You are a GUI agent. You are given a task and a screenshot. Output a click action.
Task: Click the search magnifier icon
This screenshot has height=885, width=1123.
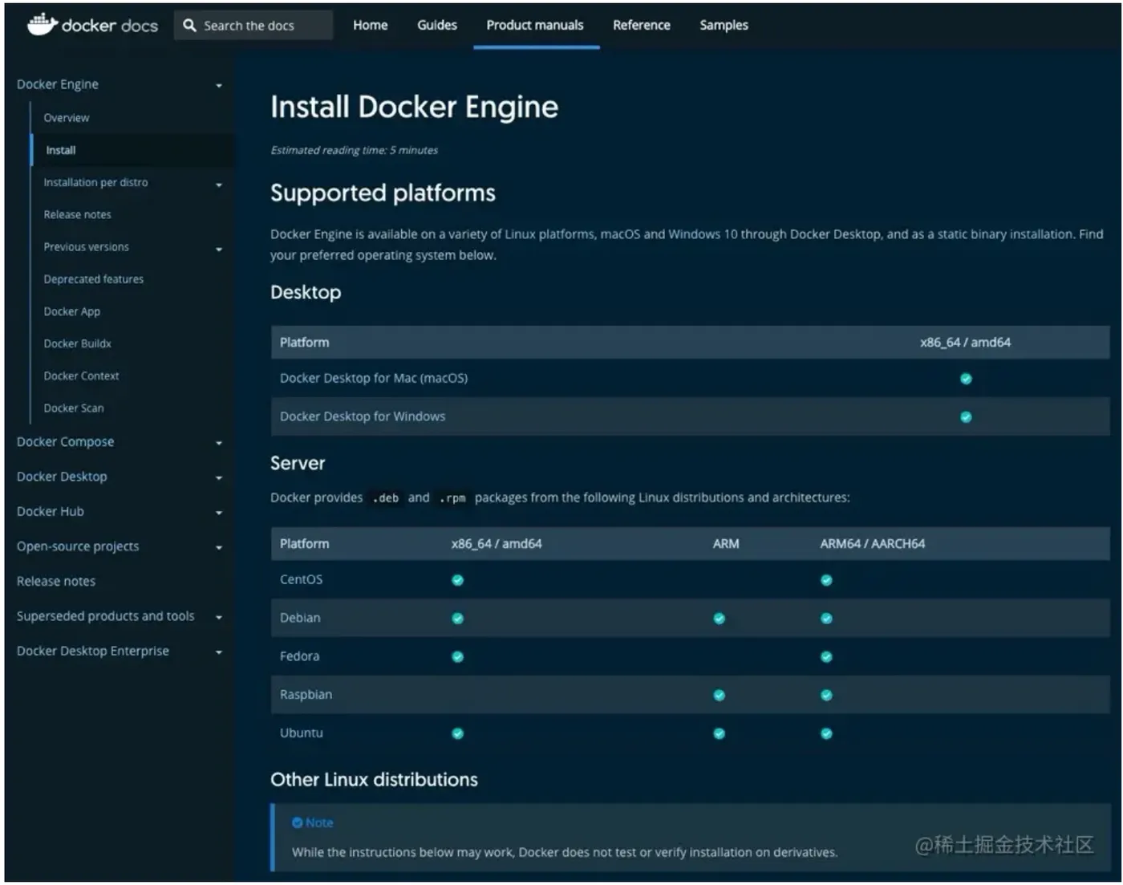coord(189,26)
